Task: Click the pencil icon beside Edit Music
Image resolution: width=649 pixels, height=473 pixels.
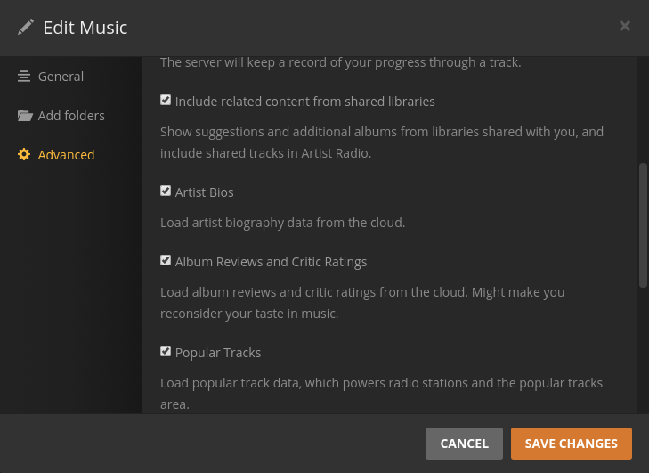Action: click(x=26, y=27)
